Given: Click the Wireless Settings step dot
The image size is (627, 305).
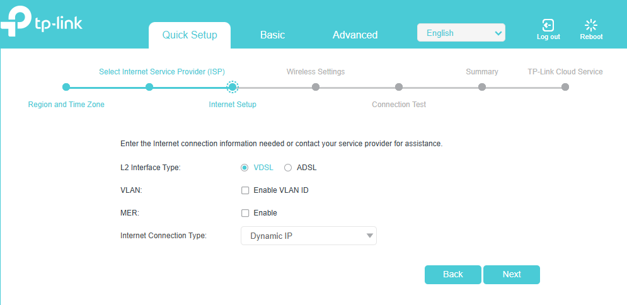Looking at the screenshot, I should 316,87.
